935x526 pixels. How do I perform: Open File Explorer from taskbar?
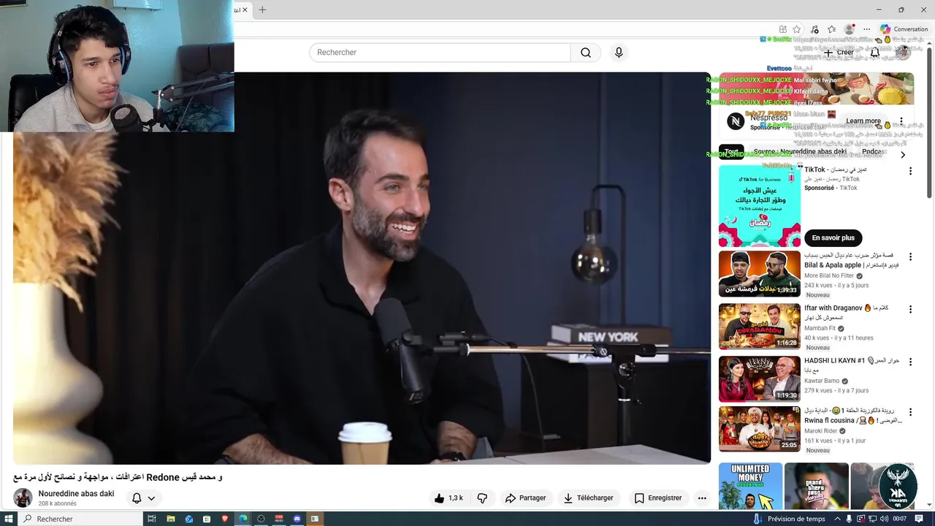(170, 519)
